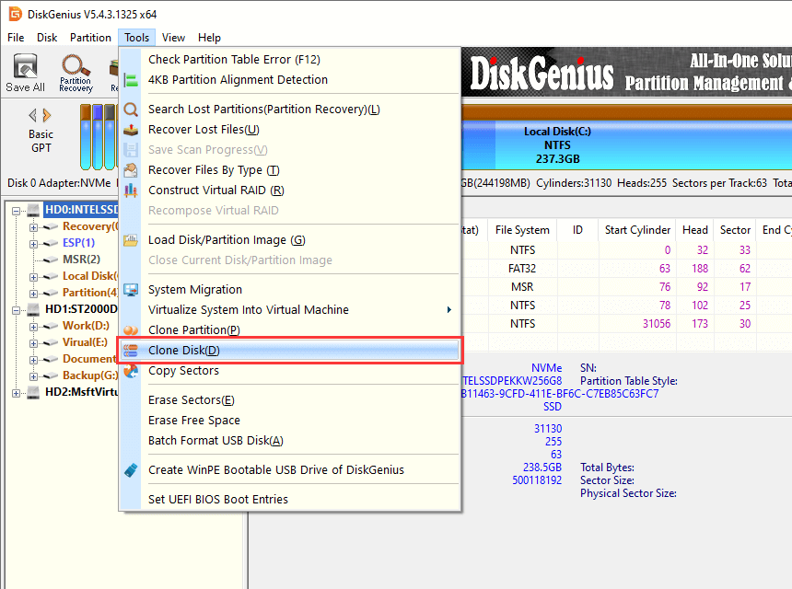
Task: Click the Construct Virtual RAID icon
Action: coord(131,191)
